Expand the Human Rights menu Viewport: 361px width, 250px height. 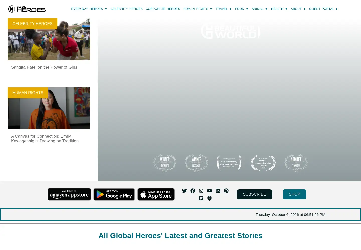click(198, 9)
